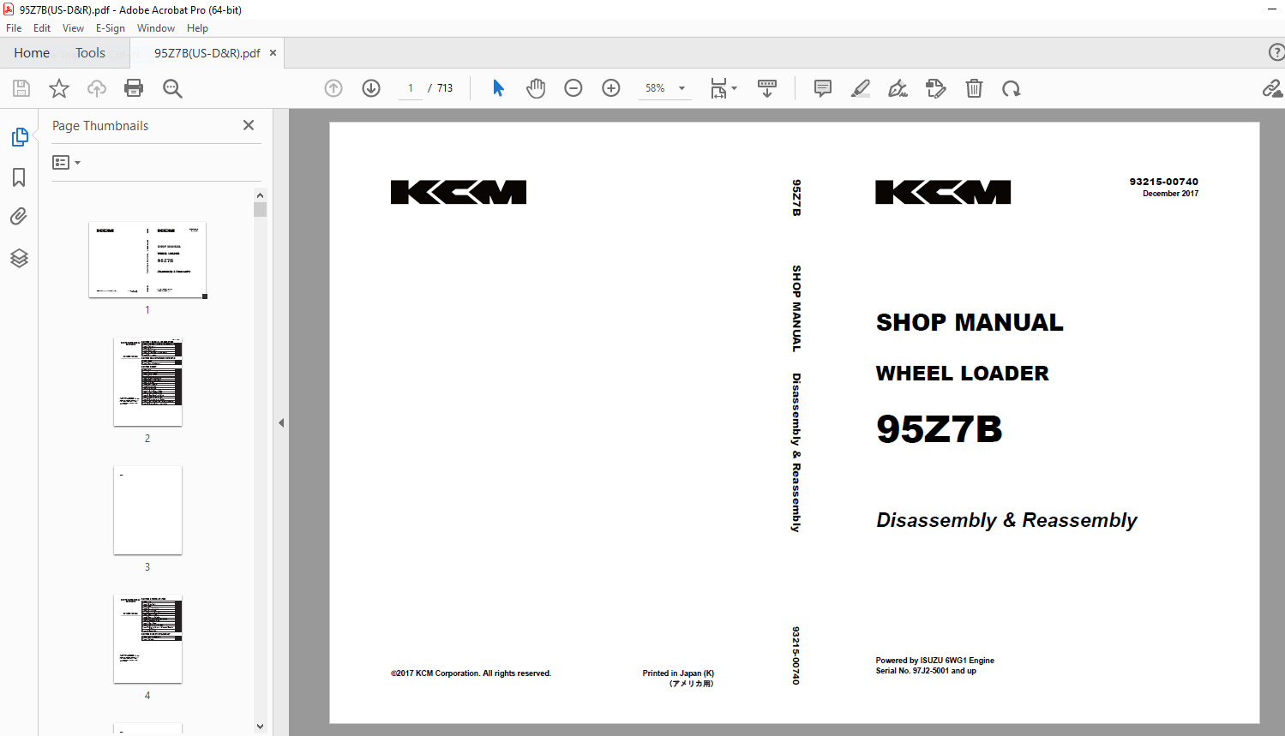This screenshot has height=736, width=1285.
Task: Zoom out with the minus icon
Action: tap(573, 88)
